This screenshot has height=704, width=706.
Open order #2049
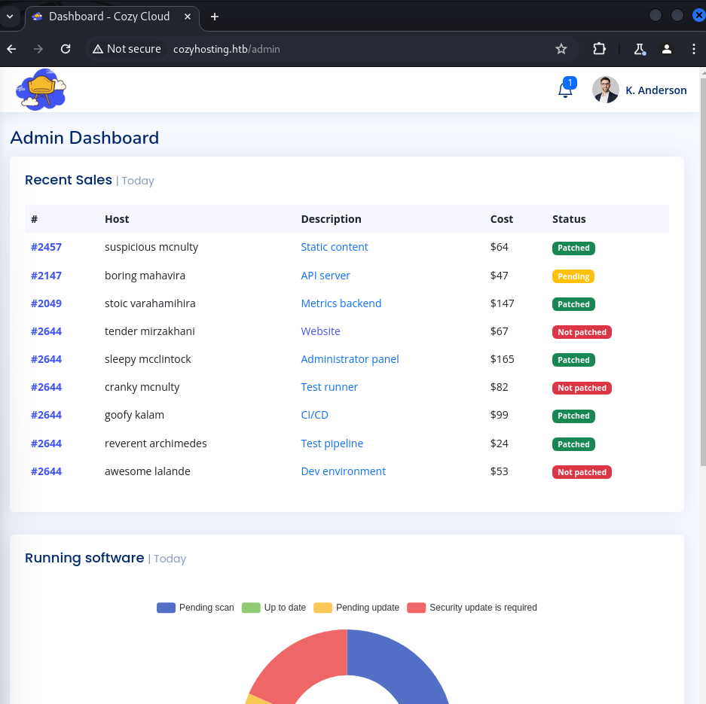(x=47, y=303)
